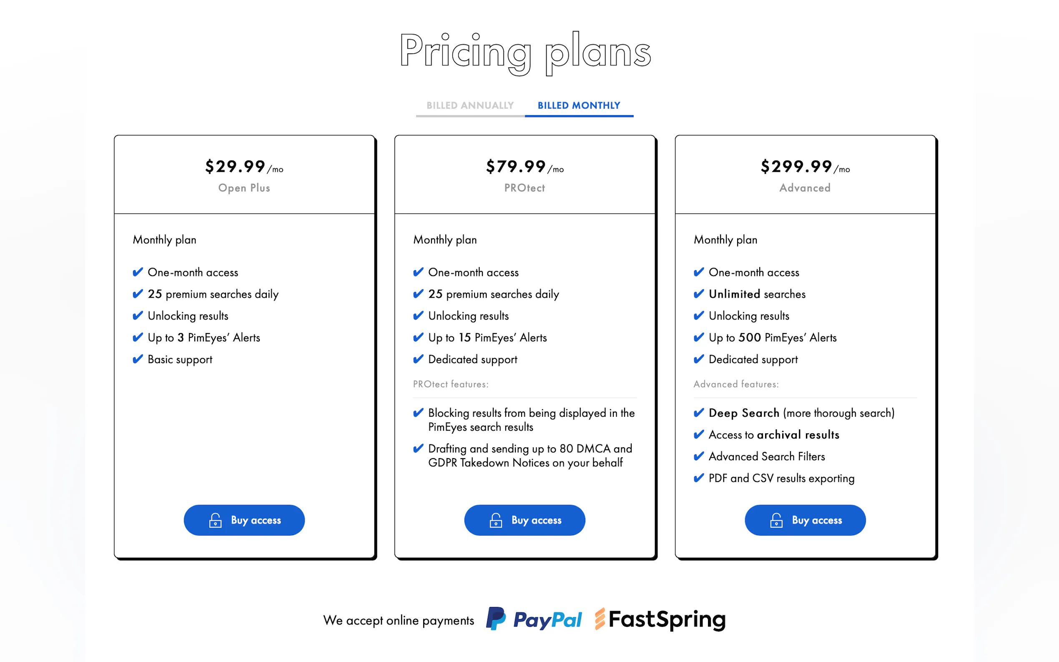
Task: Click checkmark beside Deep Search feature
Action: (699, 412)
